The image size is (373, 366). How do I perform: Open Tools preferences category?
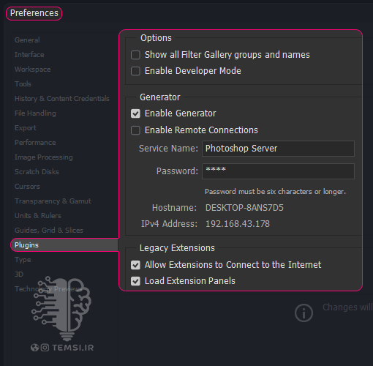[23, 84]
